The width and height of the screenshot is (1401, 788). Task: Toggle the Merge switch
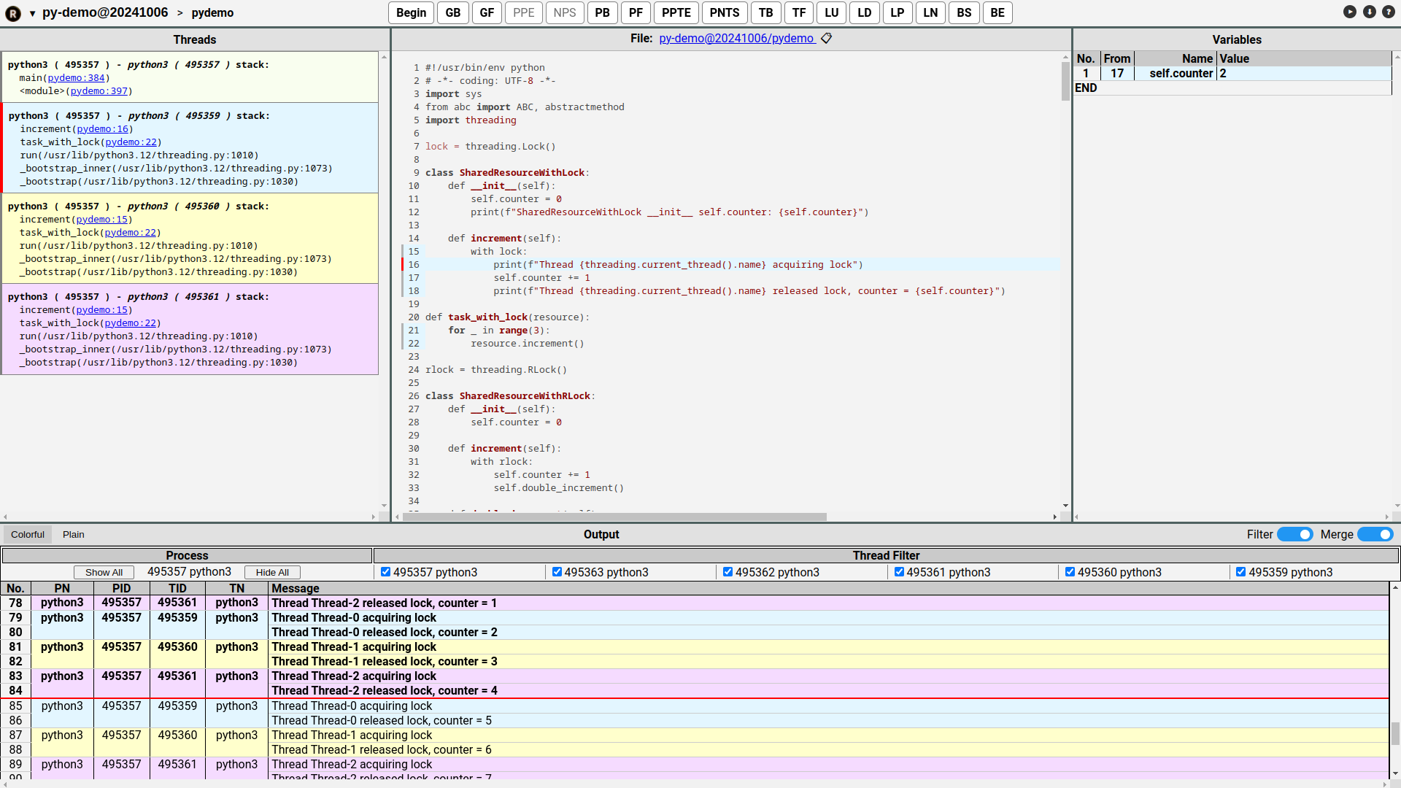pyautogui.click(x=1375, y=535)
